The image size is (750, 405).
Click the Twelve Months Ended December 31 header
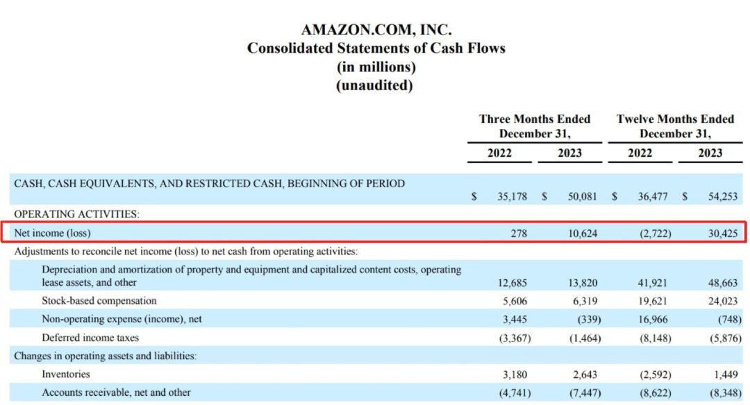675,126
